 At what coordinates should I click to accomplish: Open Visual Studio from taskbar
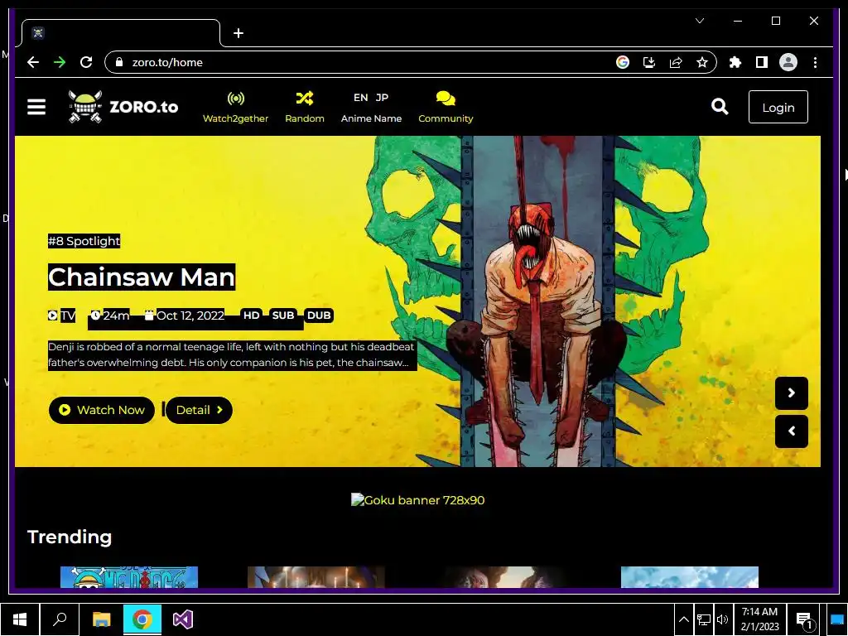183,619
